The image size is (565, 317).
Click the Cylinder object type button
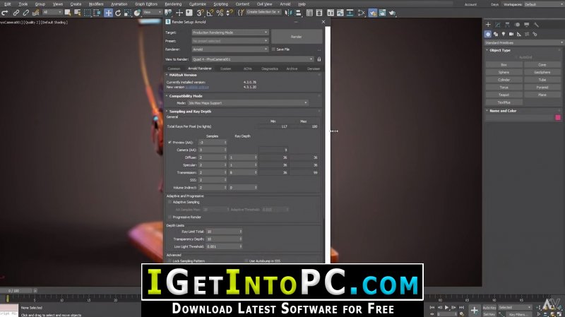click(504, 80)
